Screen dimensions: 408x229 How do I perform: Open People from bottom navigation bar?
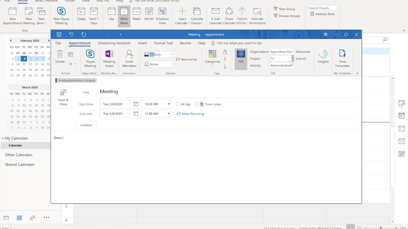coord(33,218)
